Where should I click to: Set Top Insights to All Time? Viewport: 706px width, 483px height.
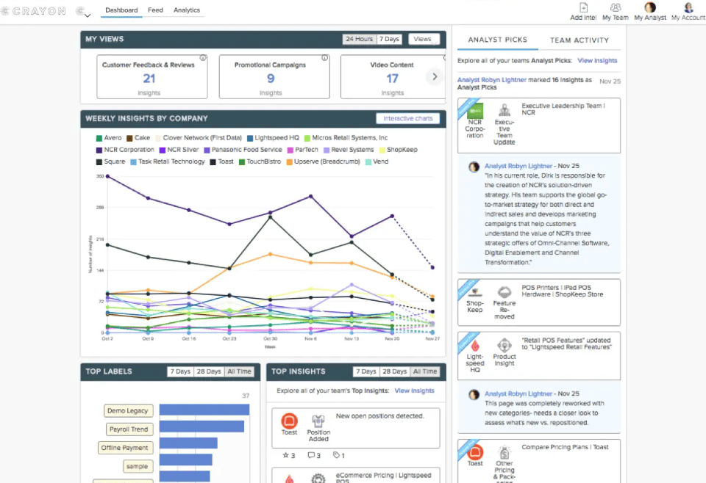[x=424, y=371]
